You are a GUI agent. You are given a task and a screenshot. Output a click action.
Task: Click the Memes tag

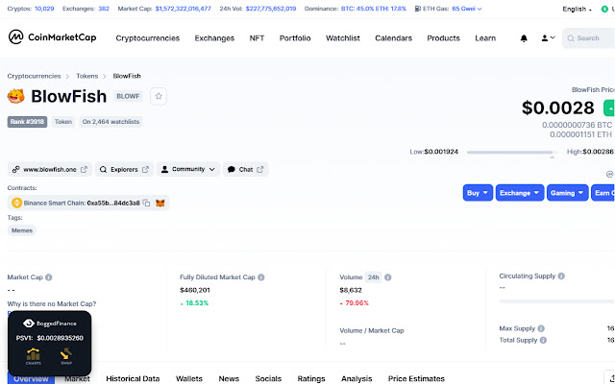click(22, 230)
